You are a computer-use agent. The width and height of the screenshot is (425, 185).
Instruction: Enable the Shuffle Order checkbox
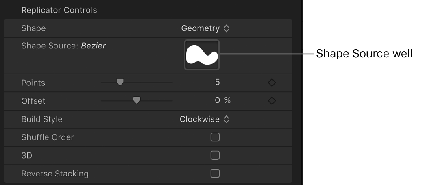click(x=215, y=137)
